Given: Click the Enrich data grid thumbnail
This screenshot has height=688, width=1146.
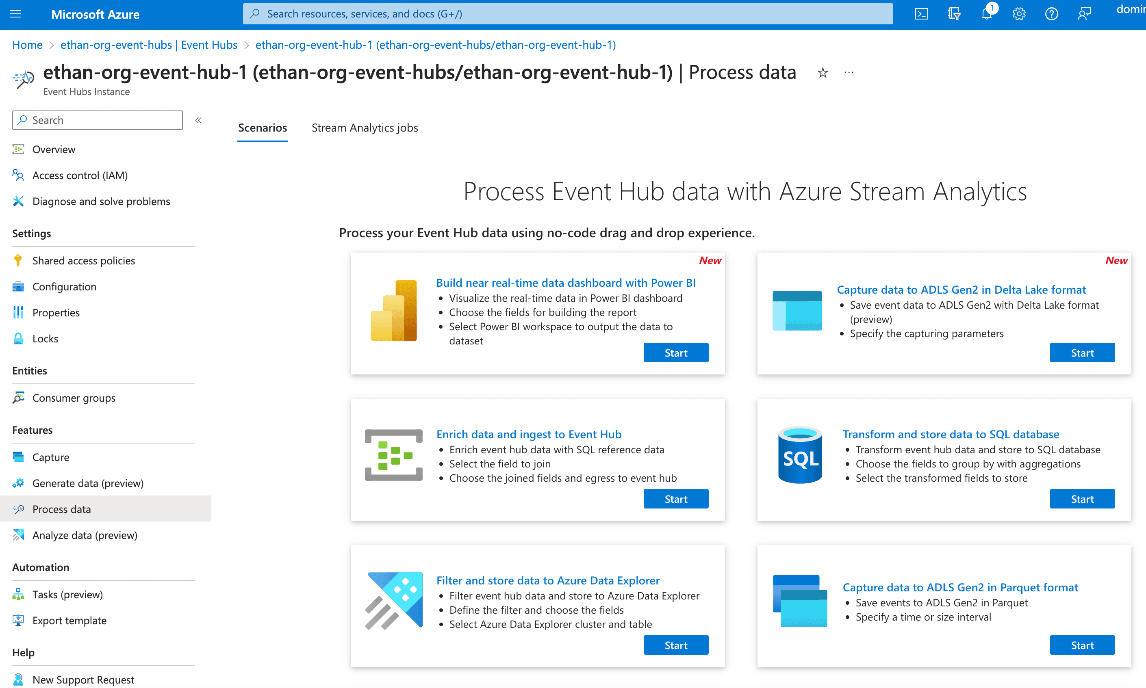Looking at the screenshot, I should [393, 455].
